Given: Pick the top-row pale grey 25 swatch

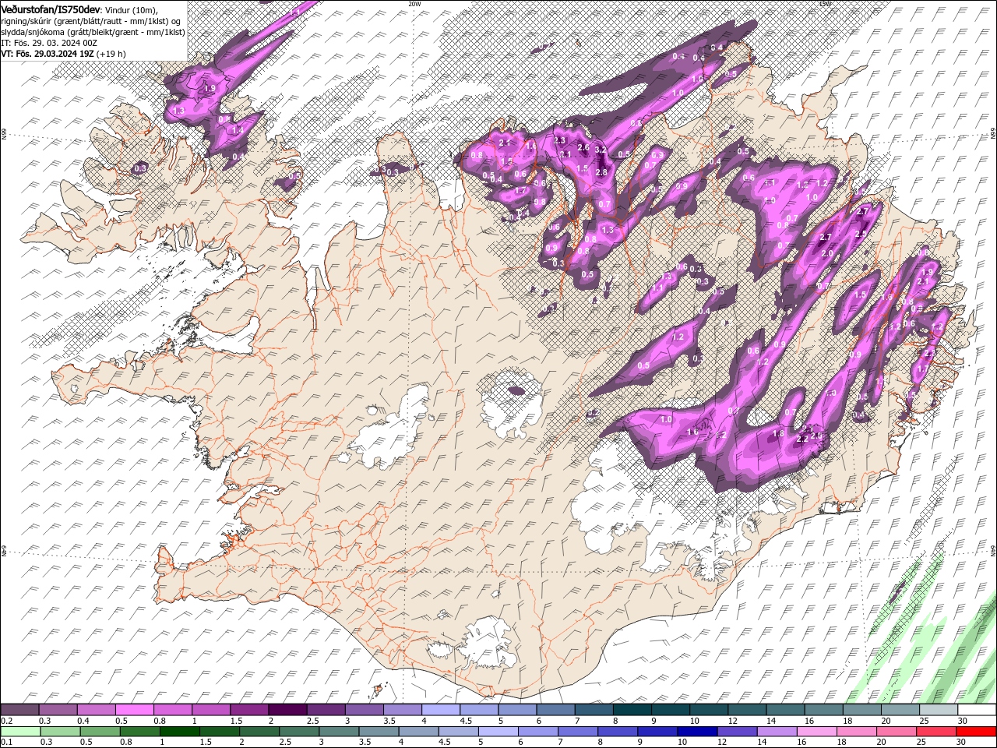Looking at the screenshot, I should coord(938,710).
